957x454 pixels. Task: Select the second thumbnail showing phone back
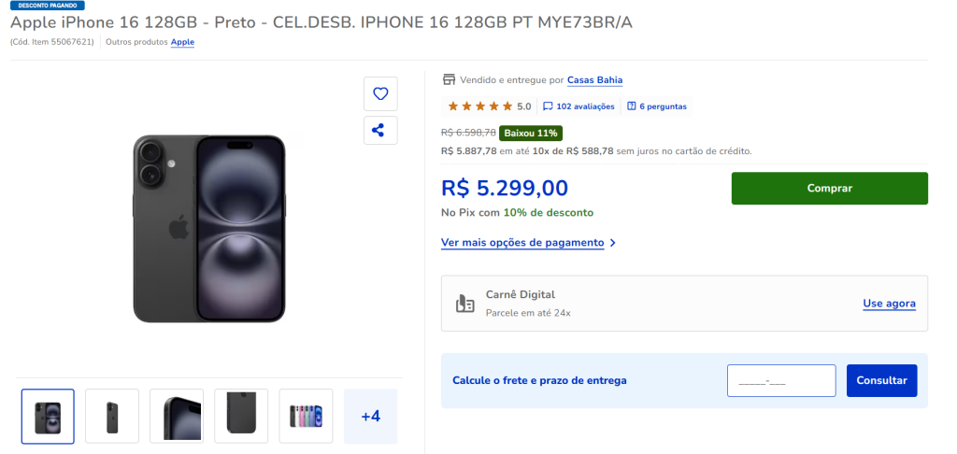(112, 416)
